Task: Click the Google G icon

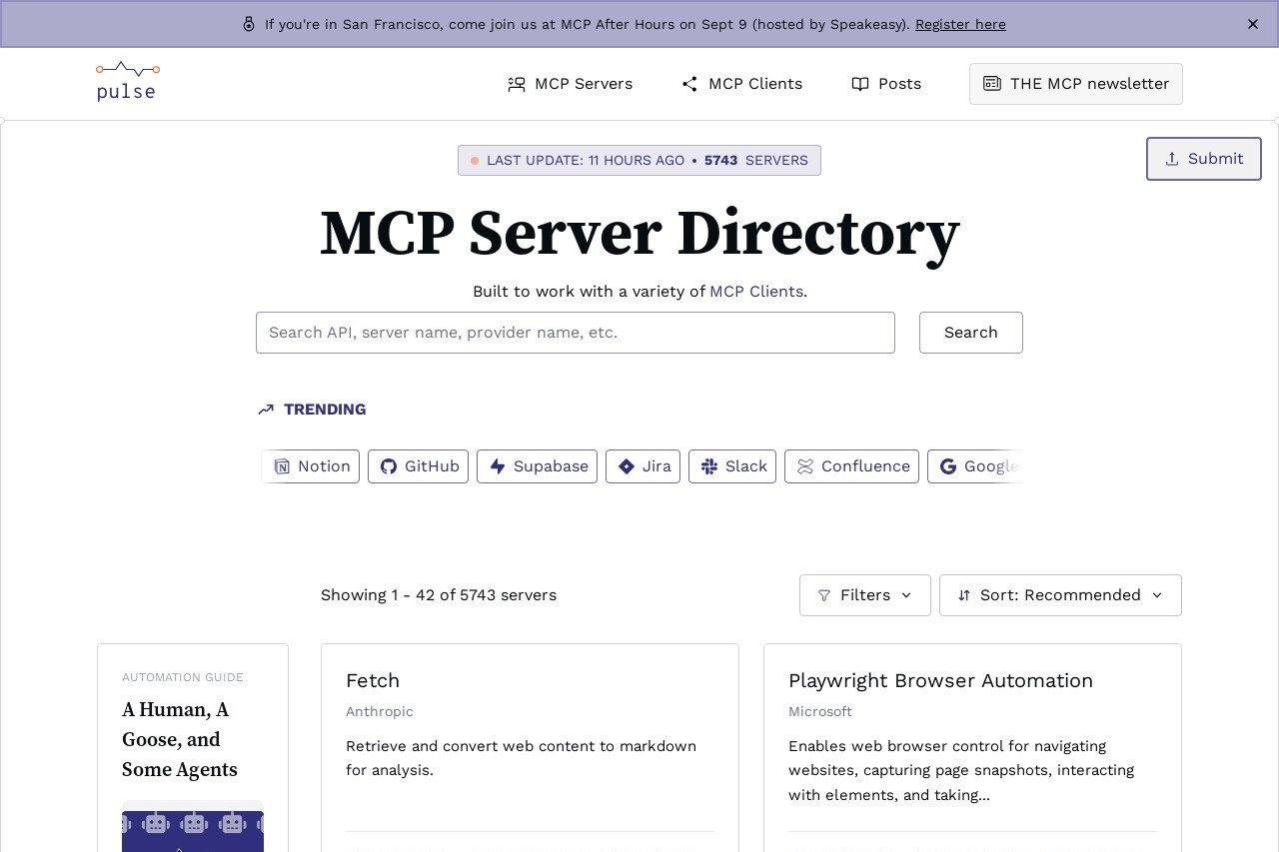Action: [948, 466]
